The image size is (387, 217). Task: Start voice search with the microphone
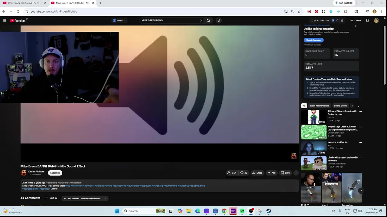click(219, 20)
